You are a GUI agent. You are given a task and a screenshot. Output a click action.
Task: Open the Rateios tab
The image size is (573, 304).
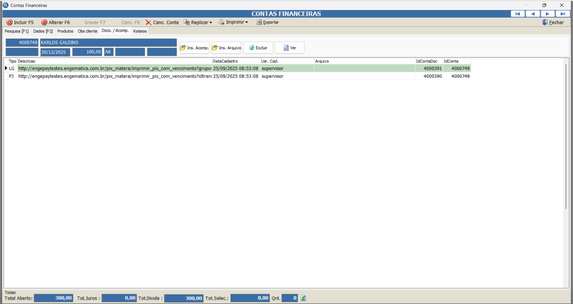[x=140, y=31]
